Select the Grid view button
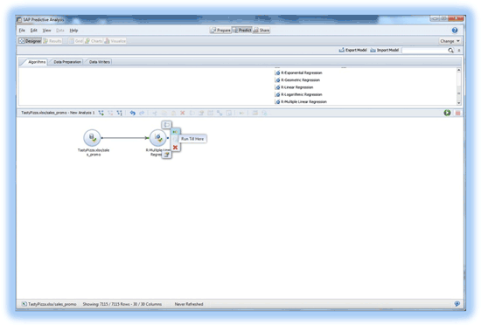The image size is (481, 325). [76, 41]
